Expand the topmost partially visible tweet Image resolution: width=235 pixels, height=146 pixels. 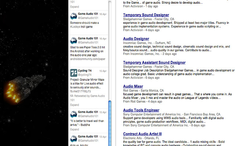[x=75, y=7]
